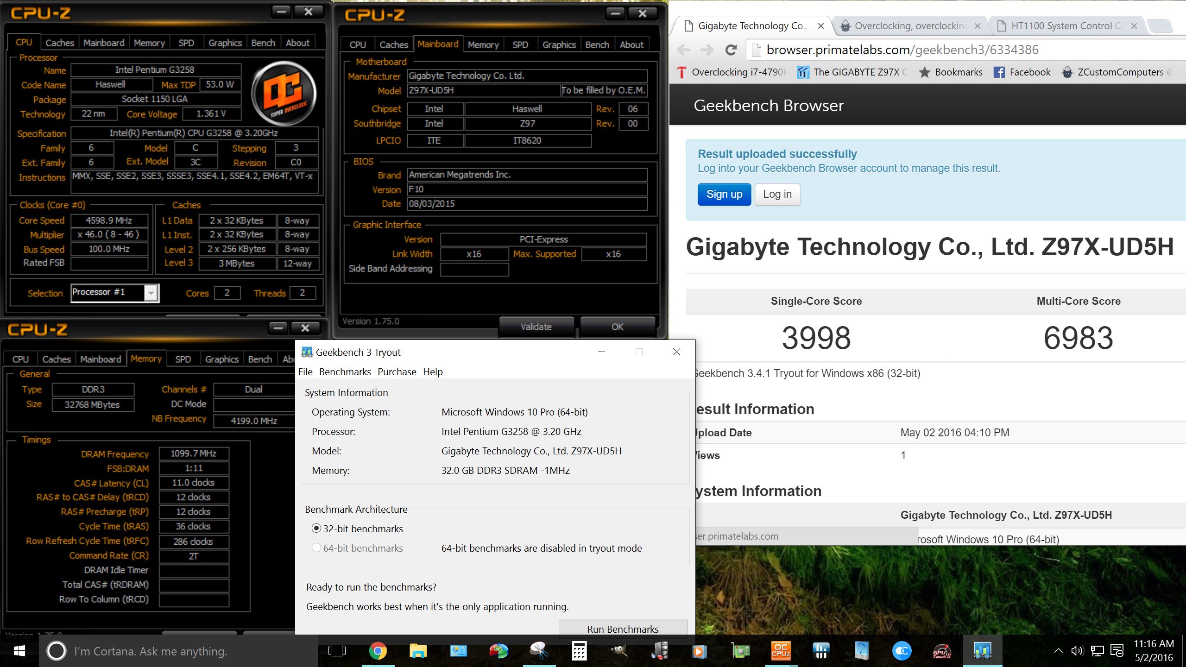Open the volume control in system tray
1186x667 pixels.
click(1077, 651)
